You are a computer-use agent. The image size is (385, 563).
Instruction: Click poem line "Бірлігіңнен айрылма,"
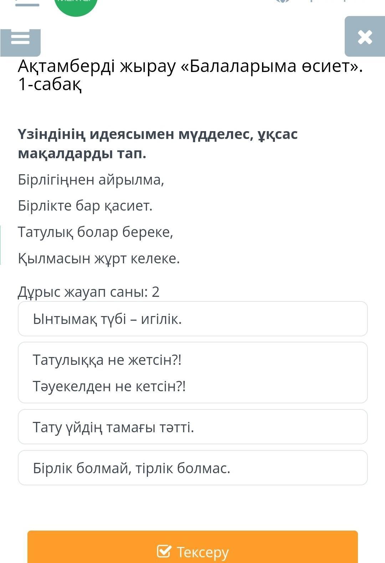[x=91, y=180]
